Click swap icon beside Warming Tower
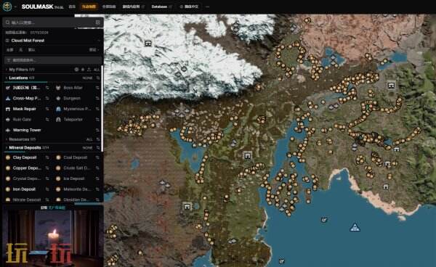 pos(97,130)
